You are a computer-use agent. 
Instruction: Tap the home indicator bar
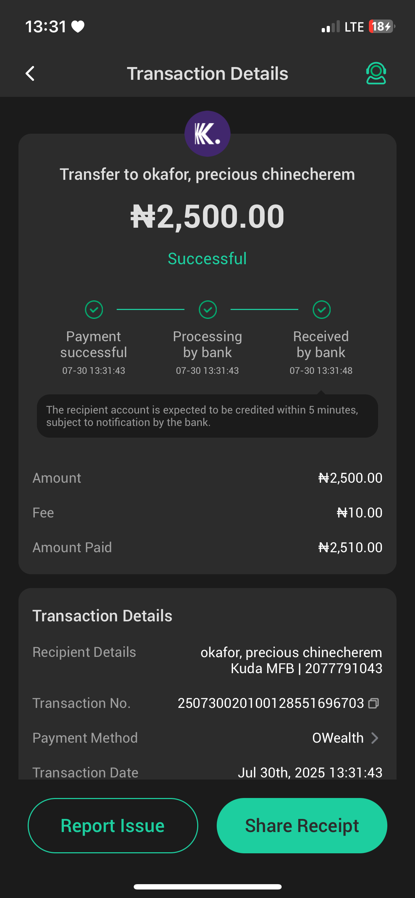[207, 887]
